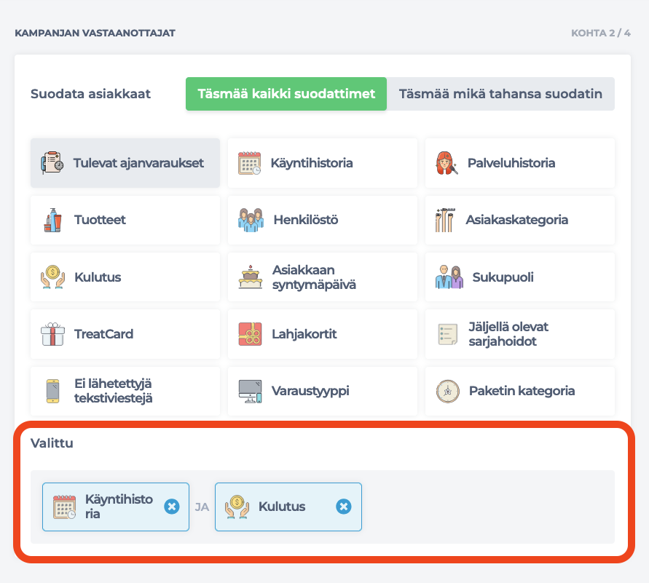Screen dimensions: 649x583
Task: Remove the selected Kulutus filter
Action: coord(344,507)
